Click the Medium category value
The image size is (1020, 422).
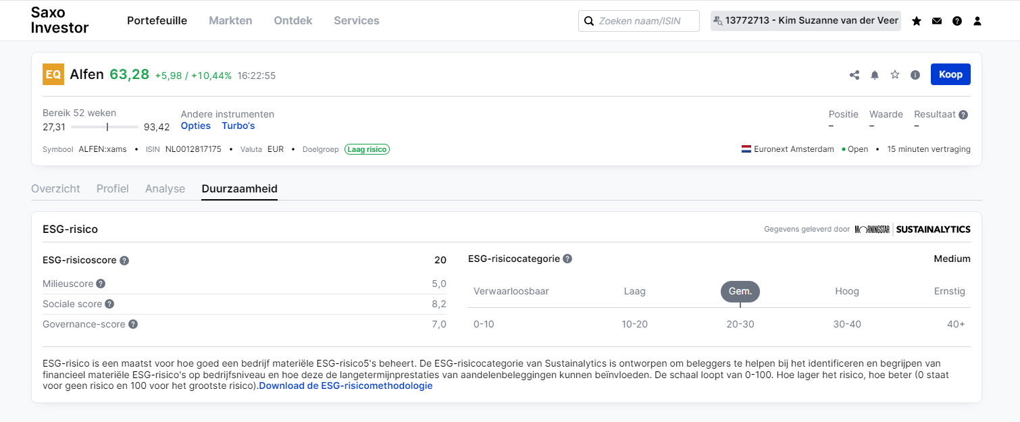tap(952, 259)
